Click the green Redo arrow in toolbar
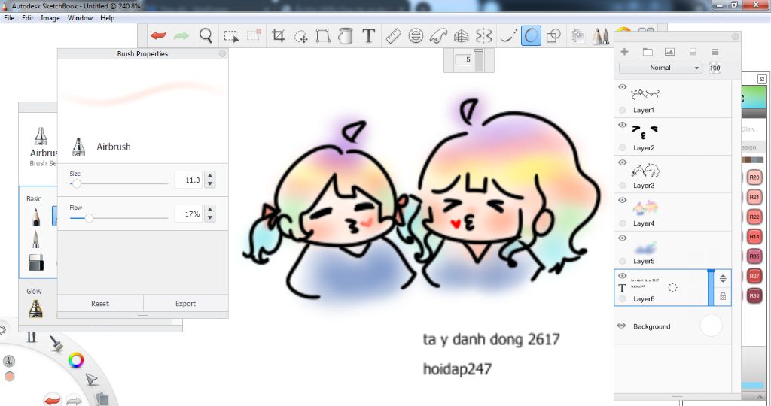This screenshot has width=771, height=406. click(181, 35)
